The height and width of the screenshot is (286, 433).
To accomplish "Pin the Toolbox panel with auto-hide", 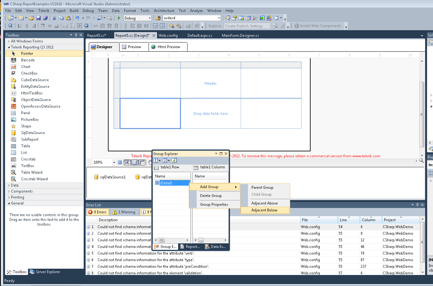I will tap(76, 35).
